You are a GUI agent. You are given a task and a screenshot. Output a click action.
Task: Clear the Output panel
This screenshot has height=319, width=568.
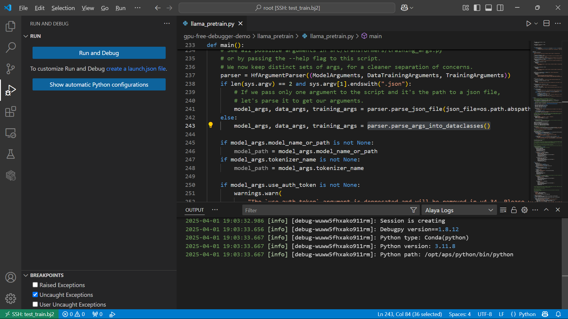[503, 210]
